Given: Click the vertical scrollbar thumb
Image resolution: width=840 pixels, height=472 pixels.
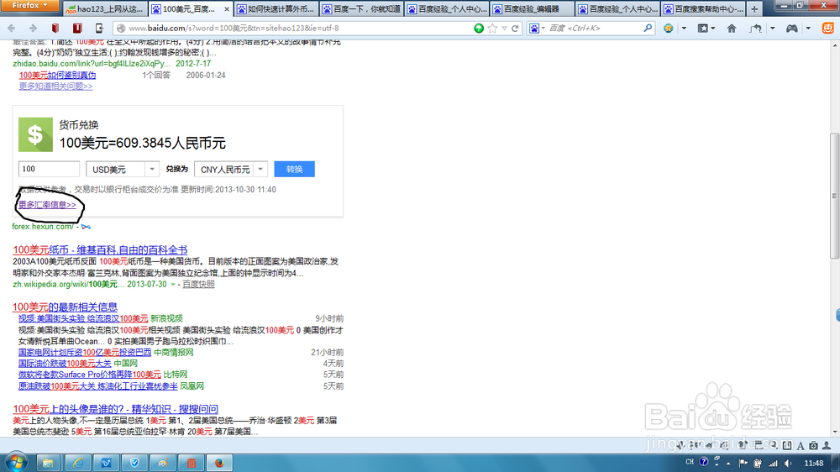Looking at the screenshot, I should tap(835, 196).
